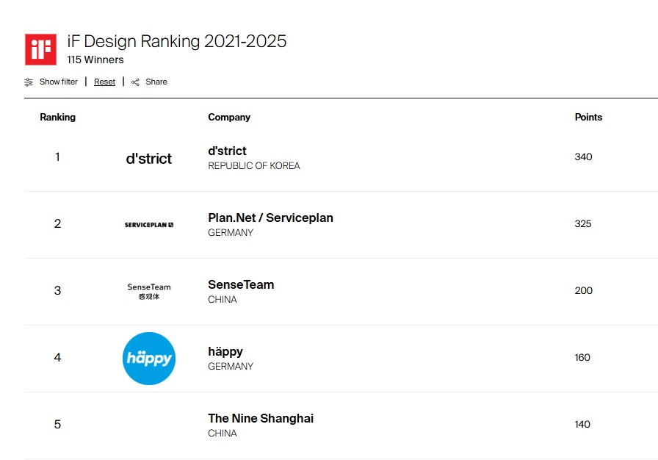Click the Serviceplan company logo
Viewport: 658px width, 460px height.
tap(149, 225)
